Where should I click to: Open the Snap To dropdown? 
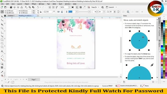tap(98, 7)
